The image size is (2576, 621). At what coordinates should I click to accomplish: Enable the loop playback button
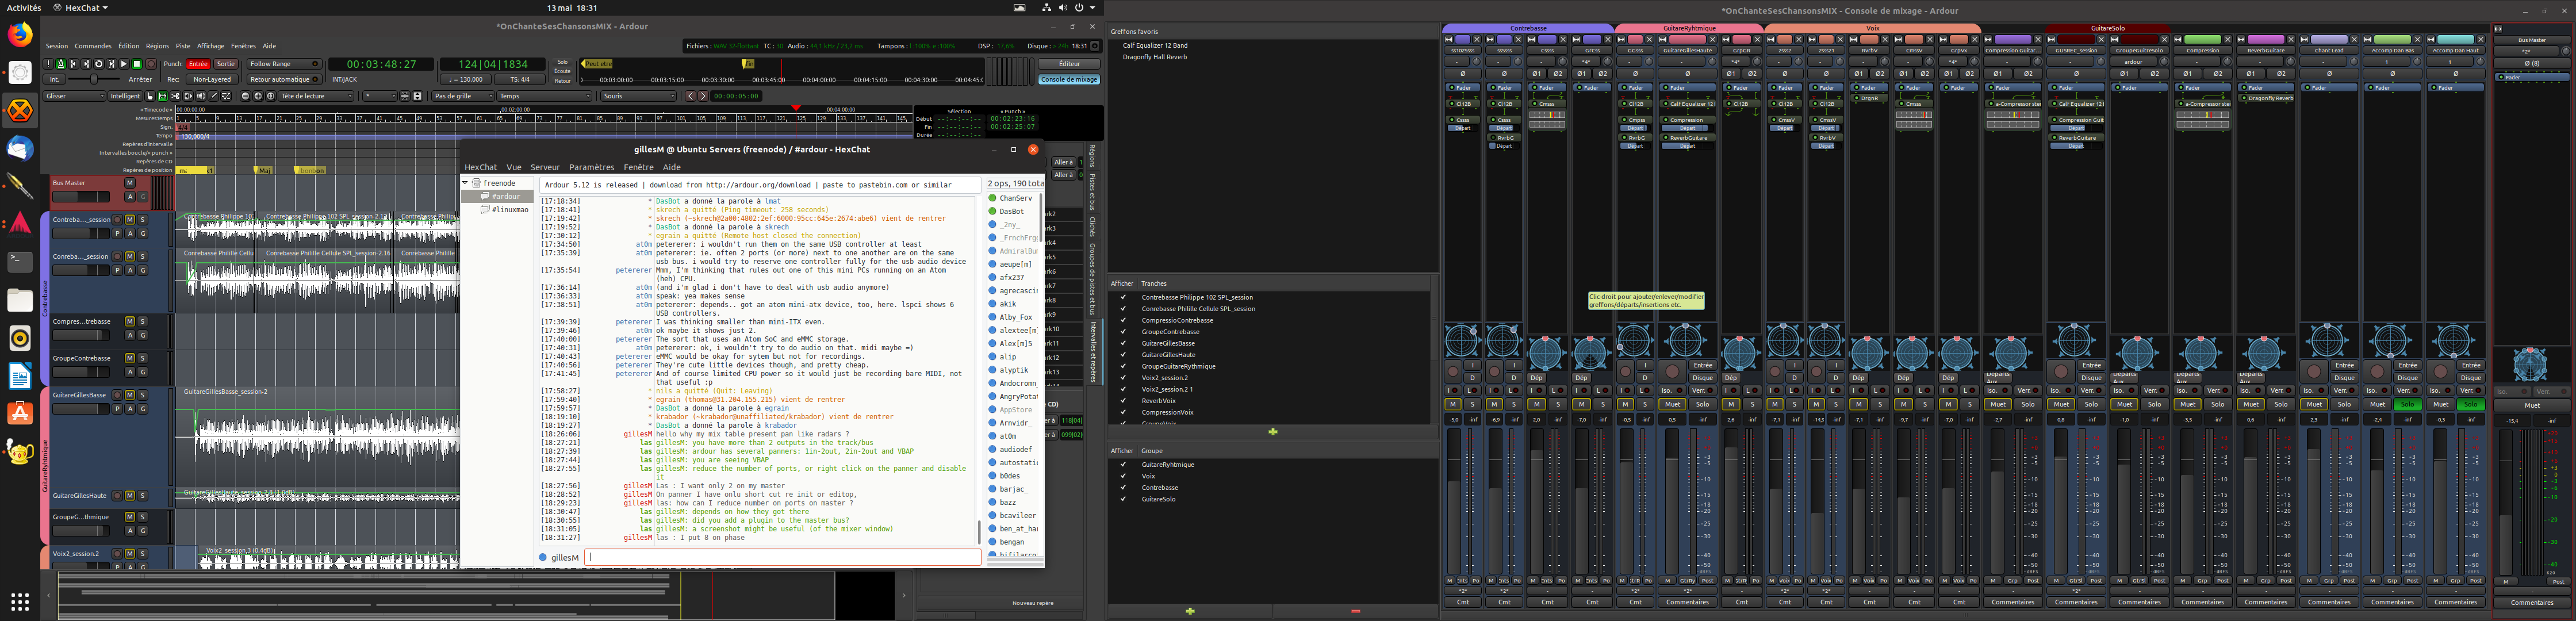(x=99, y=64)
